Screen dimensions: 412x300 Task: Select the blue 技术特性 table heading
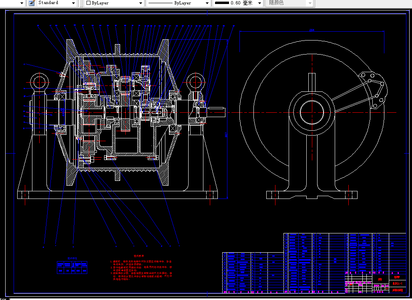[x=72, y=258]
